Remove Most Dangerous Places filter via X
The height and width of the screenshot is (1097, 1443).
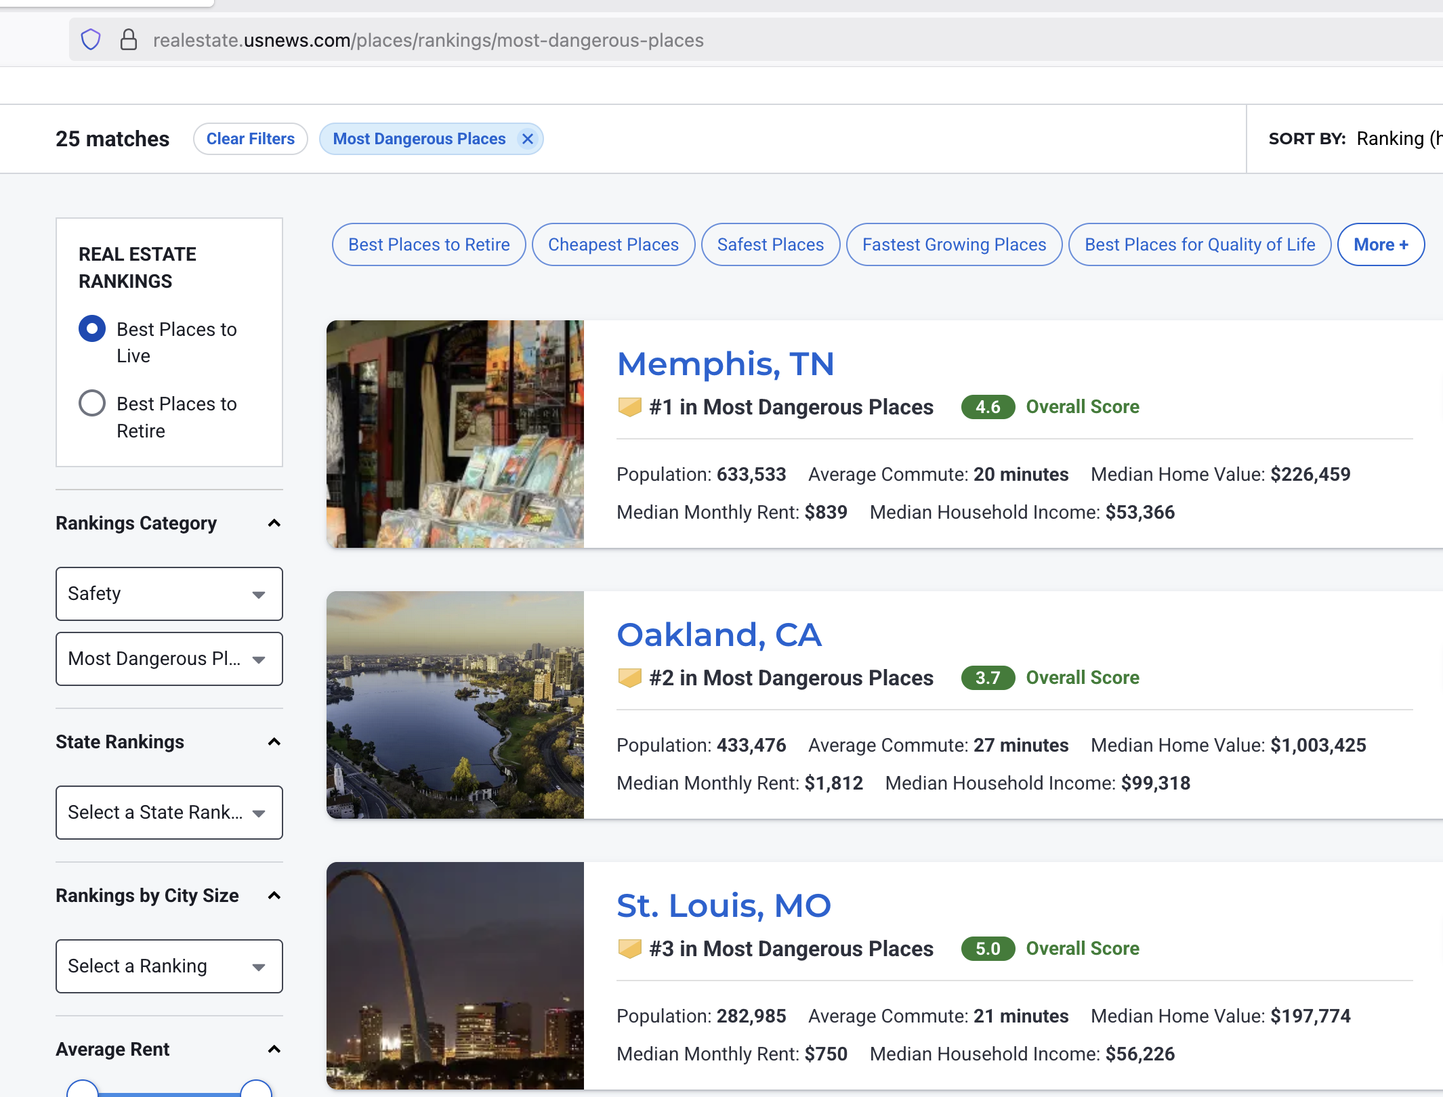point(527,139)
